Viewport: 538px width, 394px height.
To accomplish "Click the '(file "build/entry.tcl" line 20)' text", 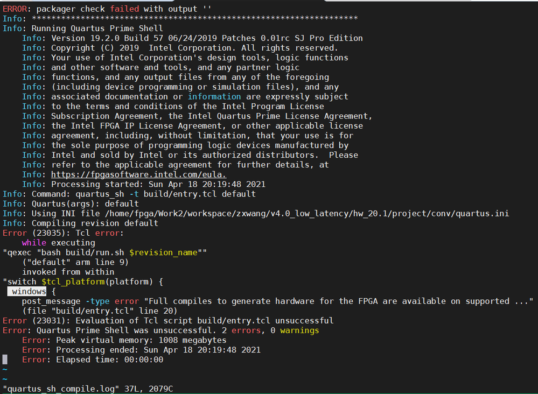I will 100,311.
